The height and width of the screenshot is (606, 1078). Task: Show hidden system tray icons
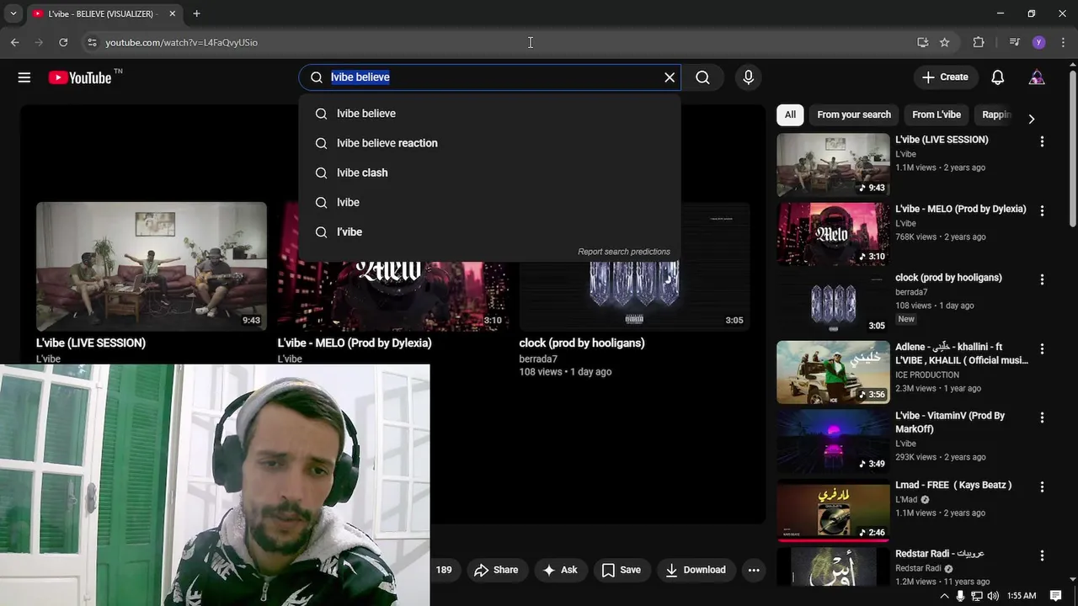pyautogui.click(x=944, y=596)
